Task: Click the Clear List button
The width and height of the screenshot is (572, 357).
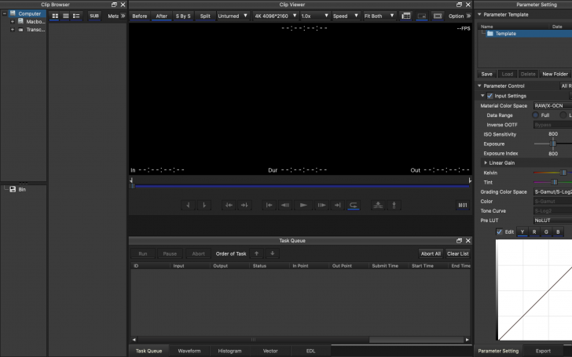Action: coord(458,253)
